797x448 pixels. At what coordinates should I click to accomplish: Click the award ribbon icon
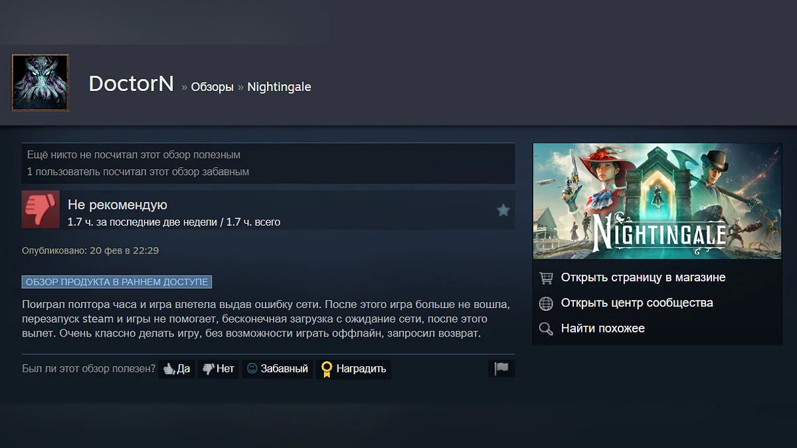(326, 369)
